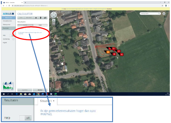
Task: Click the map pin icon in Calculator toolbar
Action: coord(41,18)
